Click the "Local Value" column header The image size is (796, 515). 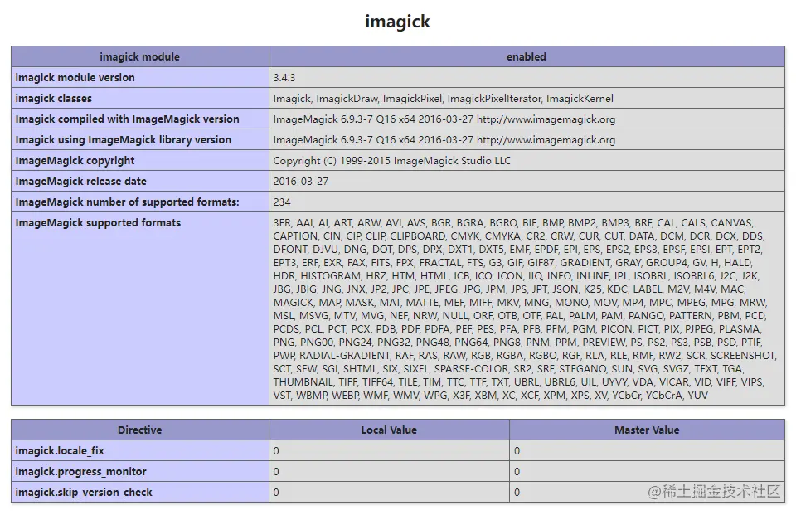click(390, 430)
